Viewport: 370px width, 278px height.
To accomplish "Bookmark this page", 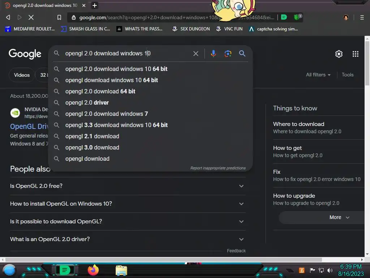I will click(59, 17).
